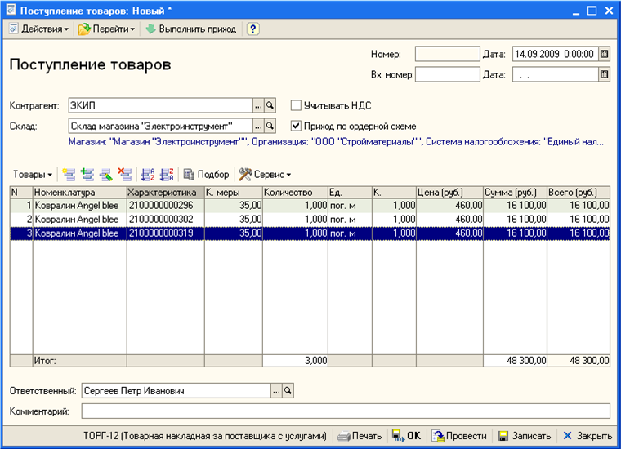621x449 pixels.
Task: Click the Вх. номер input field
Action: point(447,74)
